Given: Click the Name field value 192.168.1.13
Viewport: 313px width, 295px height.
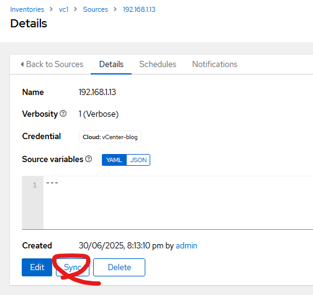Looking at the screenshot, I should (x=97, y=92).
